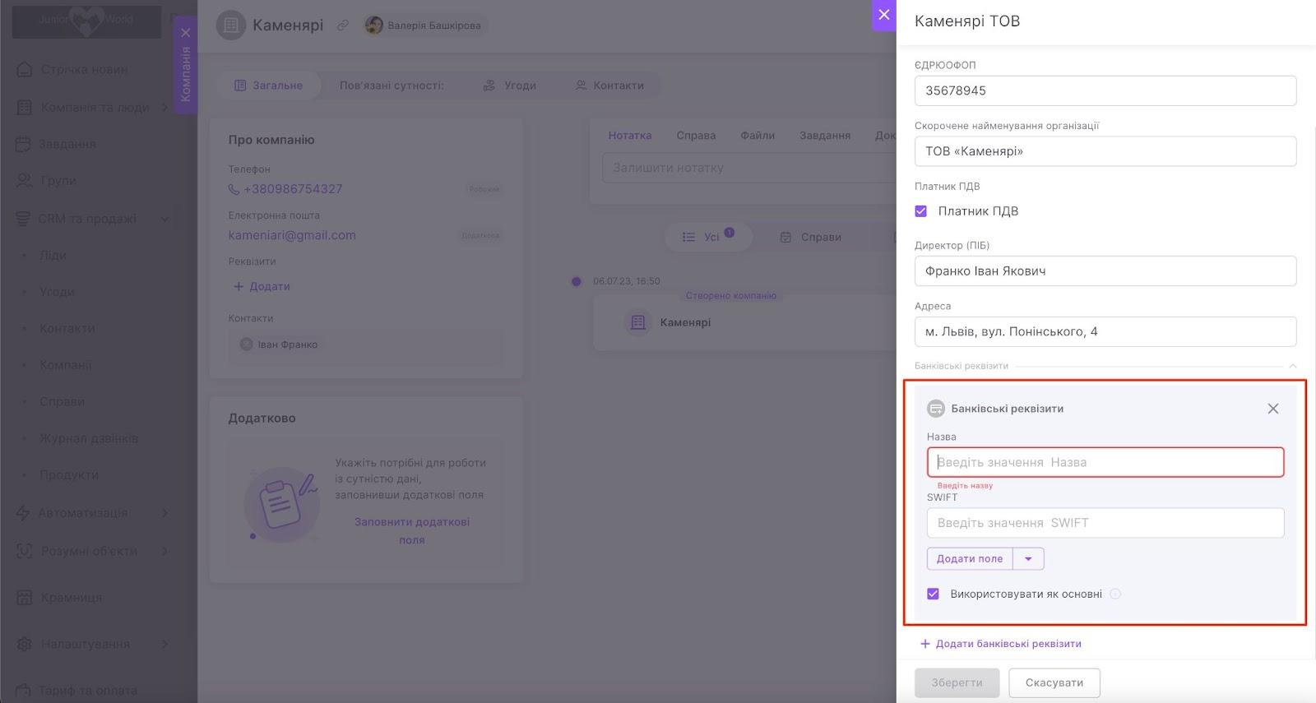Collapse the Банківські реквізити section chevron
Image resolution: width=1316 pixels, height=703 pixels.
tap(1292, 366)
